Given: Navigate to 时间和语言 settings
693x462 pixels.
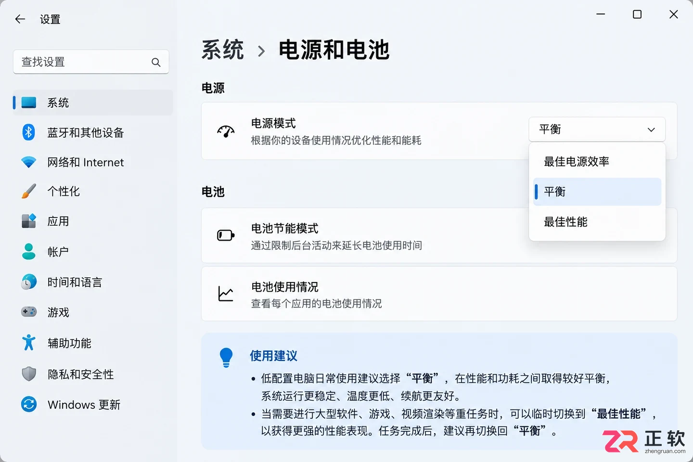Looking at the screenshot, I should (x=93, y=282).
